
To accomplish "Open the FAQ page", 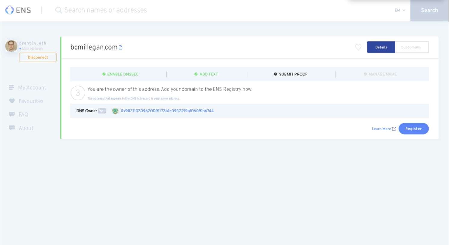I will click(23, 115).
